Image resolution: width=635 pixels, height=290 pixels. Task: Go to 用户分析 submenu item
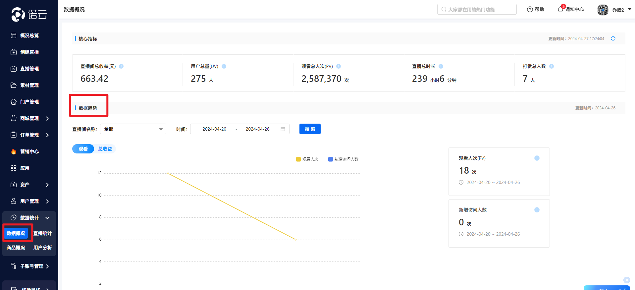(42, 248)
